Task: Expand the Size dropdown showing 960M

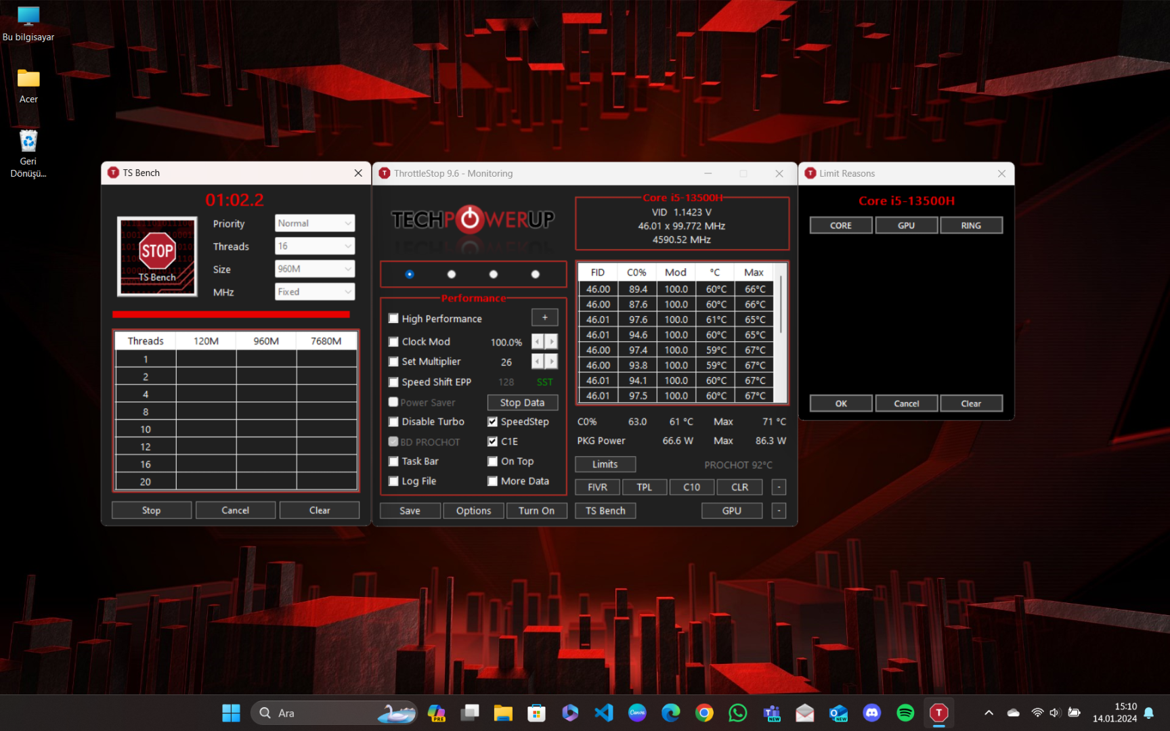Action: [x=315, y=269]
